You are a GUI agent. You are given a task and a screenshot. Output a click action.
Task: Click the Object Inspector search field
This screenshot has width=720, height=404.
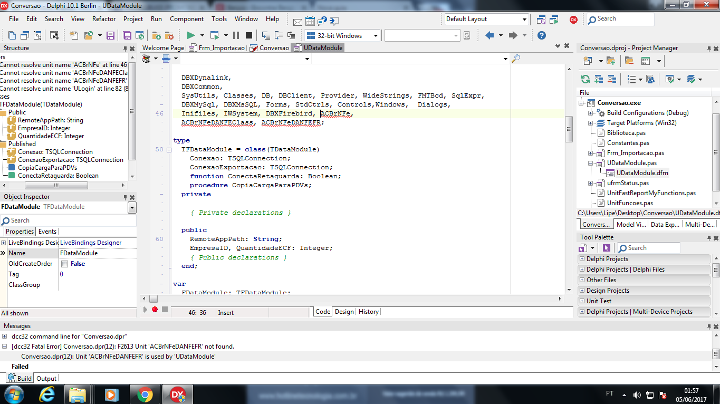coord(68,220)
